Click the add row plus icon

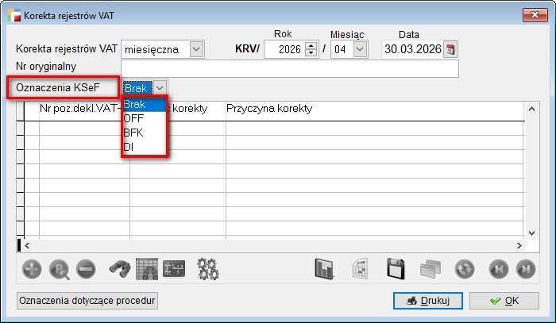coord(30,269)
